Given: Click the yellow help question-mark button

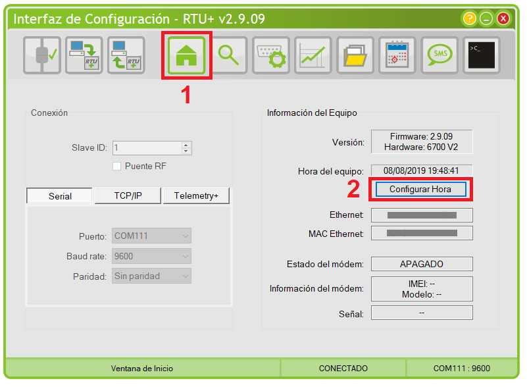Looking at the screenshot, I should tap(470, 18).
